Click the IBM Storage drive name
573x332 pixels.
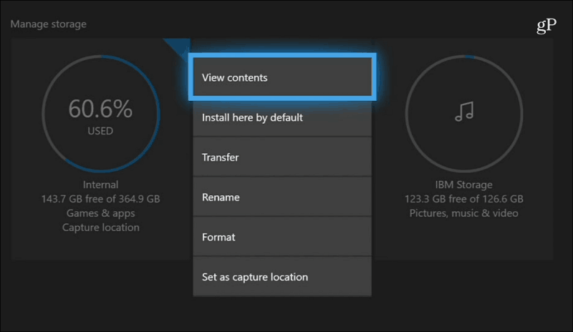click(x=463, y=185)
